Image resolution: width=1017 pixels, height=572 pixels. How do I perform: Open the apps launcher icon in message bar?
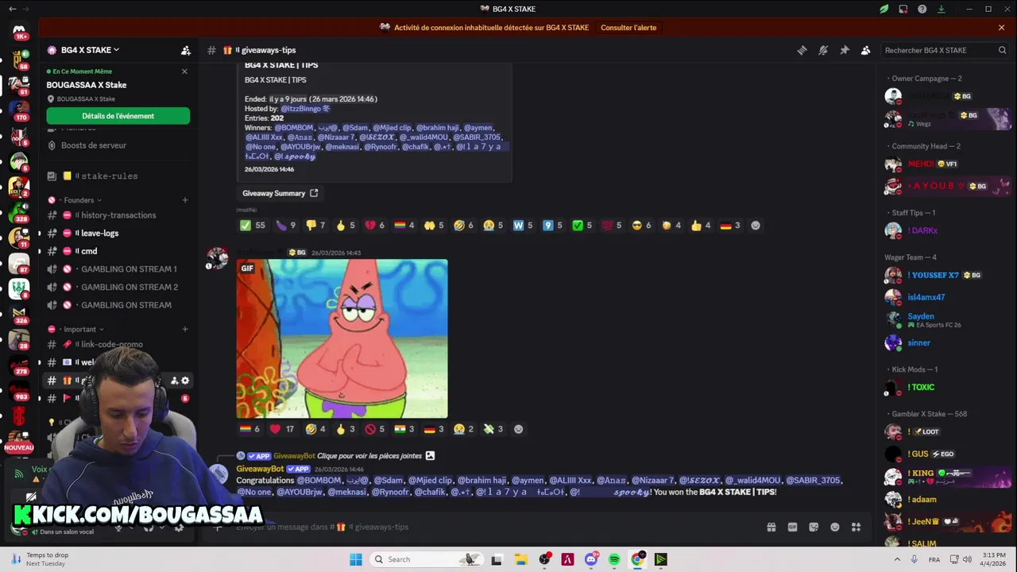(x=856, y=527)
